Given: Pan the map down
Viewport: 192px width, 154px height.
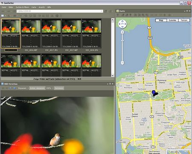Looking at the screenshot, I should point(122,27).
